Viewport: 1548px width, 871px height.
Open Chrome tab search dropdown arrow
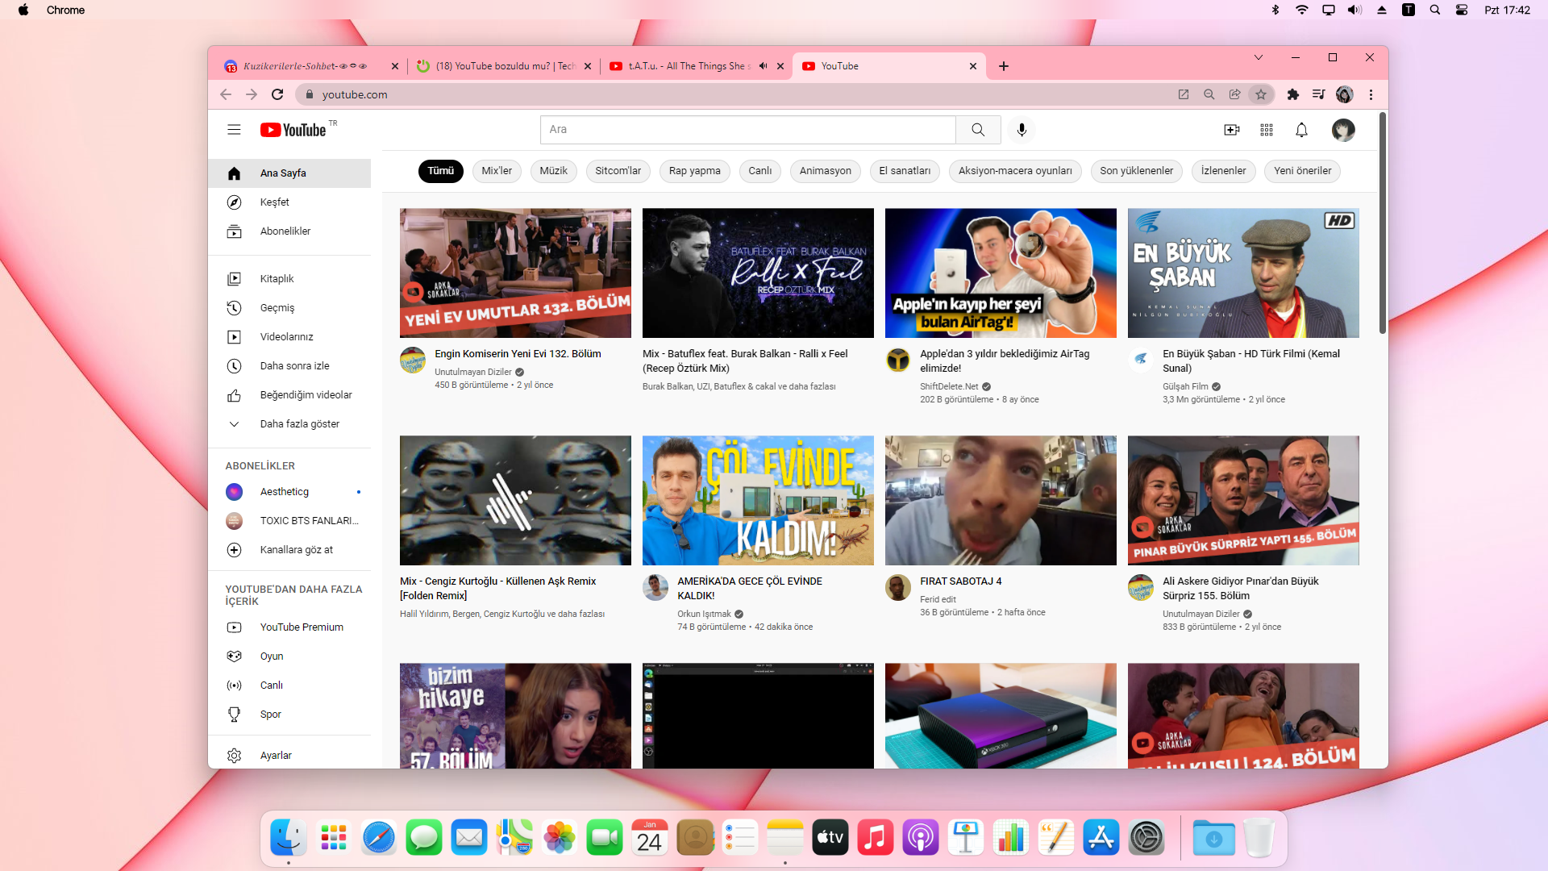[1258, 57]
